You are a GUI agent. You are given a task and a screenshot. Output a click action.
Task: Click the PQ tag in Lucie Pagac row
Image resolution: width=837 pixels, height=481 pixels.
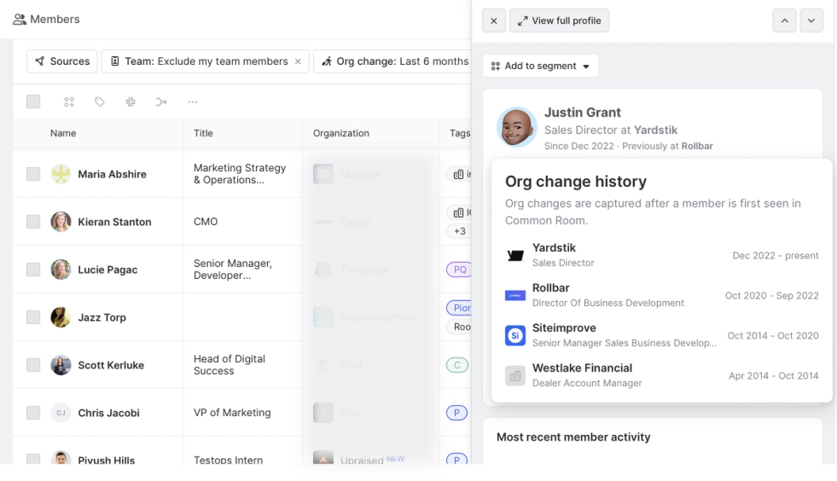pos(459,269)
